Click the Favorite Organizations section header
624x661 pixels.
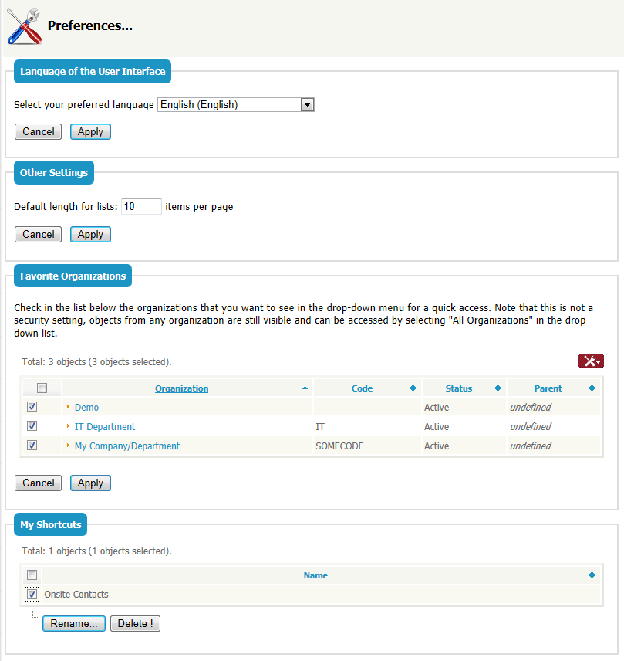73,275
